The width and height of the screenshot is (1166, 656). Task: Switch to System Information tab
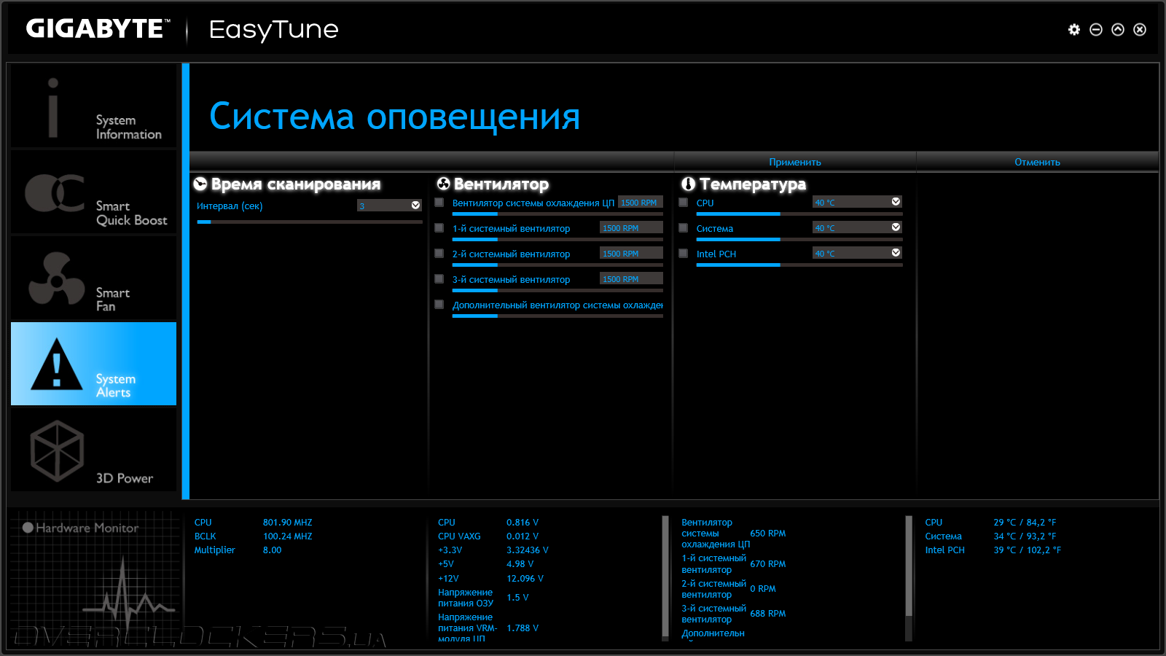pyautogui.click(x=94, y=106)
